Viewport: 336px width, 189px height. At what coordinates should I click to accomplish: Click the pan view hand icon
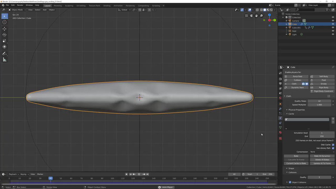point(256,16)
